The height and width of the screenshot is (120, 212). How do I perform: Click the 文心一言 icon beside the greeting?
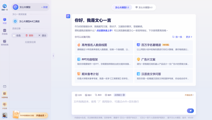pyautogui.click(x=68, y=16)
